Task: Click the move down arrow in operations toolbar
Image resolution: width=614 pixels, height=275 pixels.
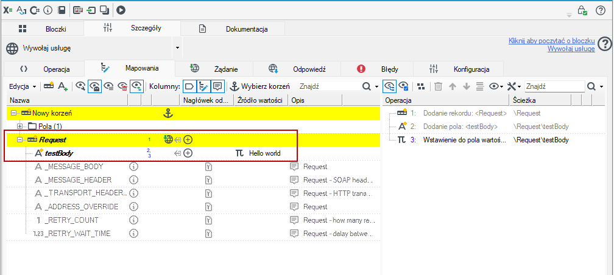Action: coord(466,86)
